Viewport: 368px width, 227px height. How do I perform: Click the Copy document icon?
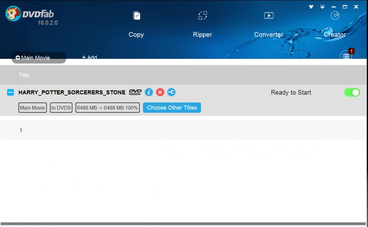pyautogui.click(x=137, y=16)
